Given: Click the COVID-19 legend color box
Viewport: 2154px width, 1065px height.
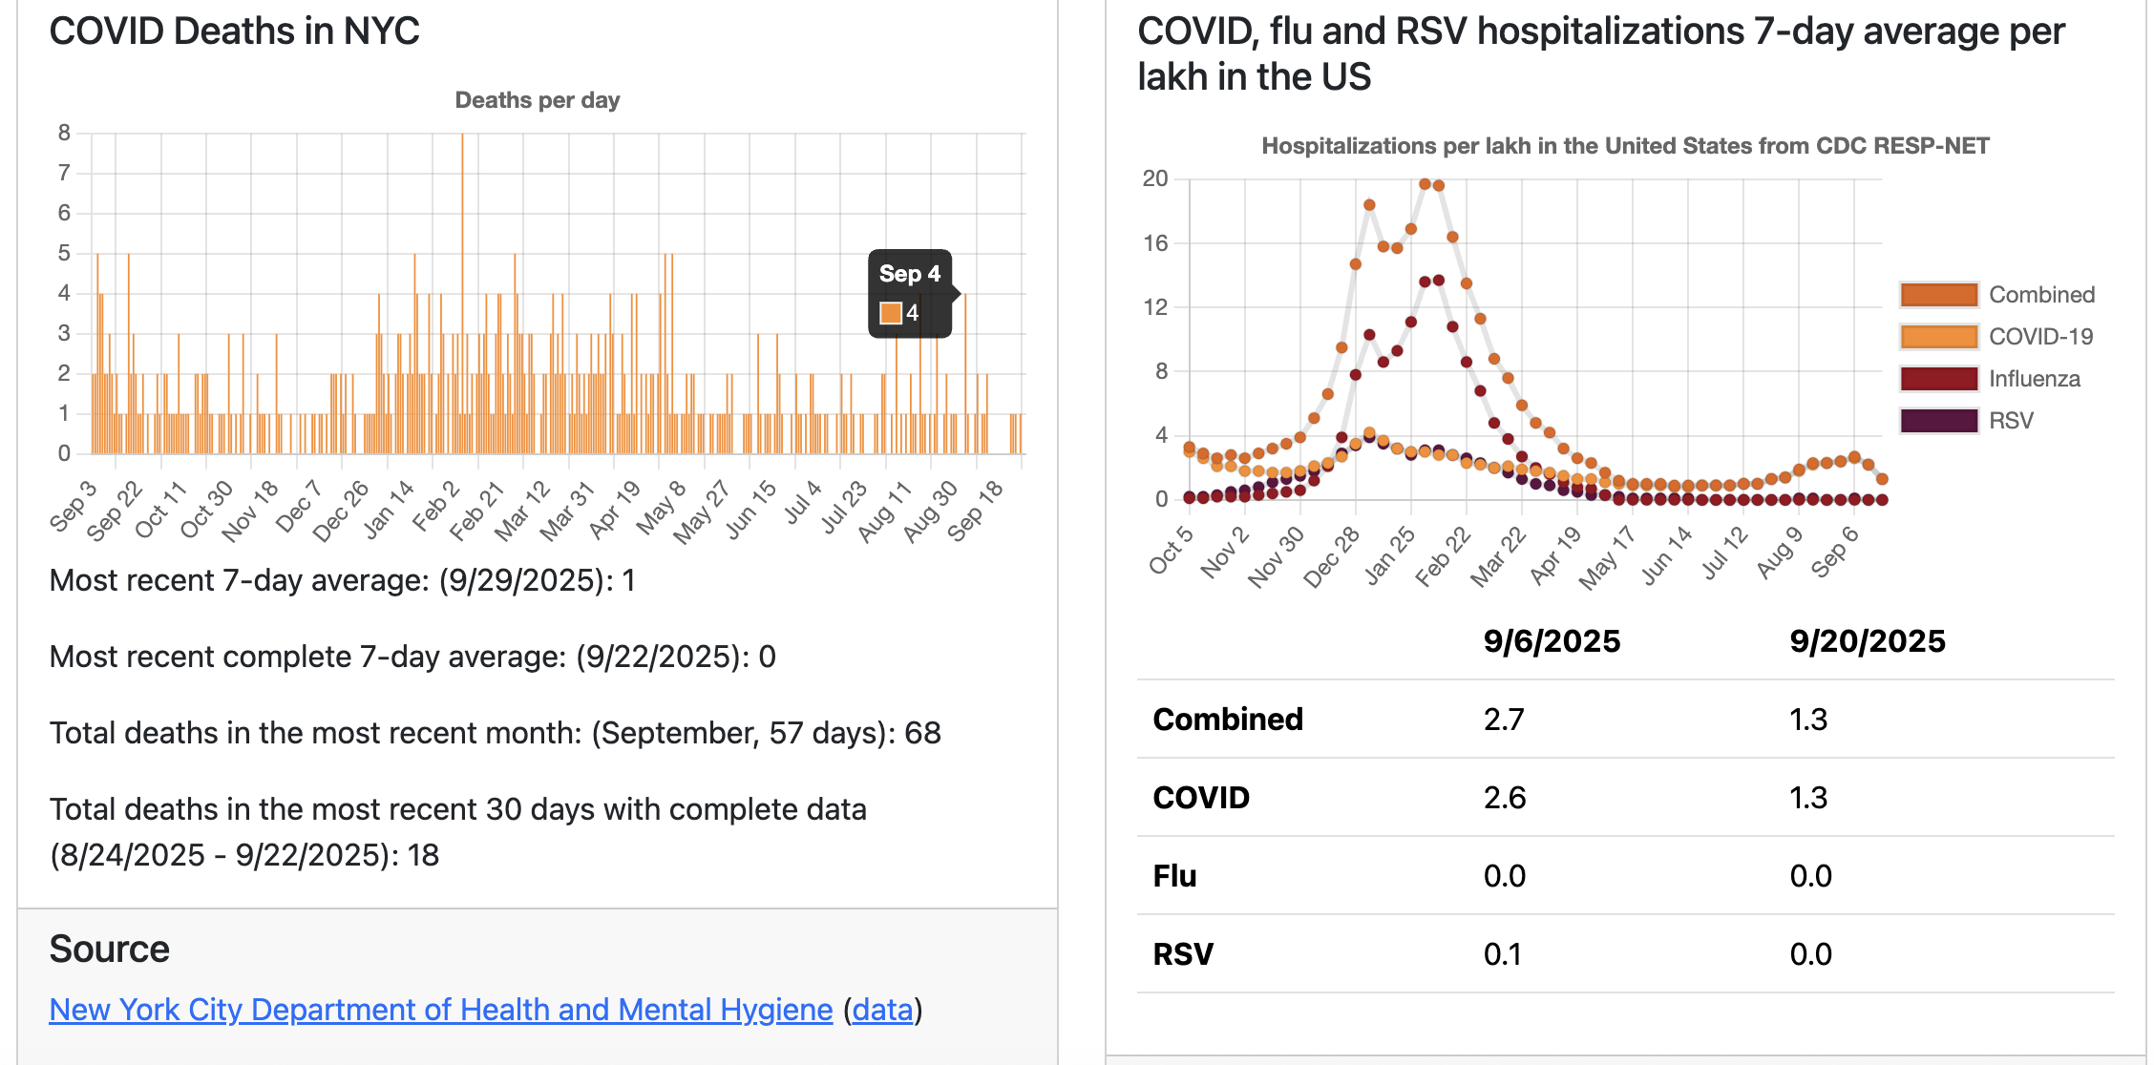Looking at the screenshot, I should point(1938,337).
